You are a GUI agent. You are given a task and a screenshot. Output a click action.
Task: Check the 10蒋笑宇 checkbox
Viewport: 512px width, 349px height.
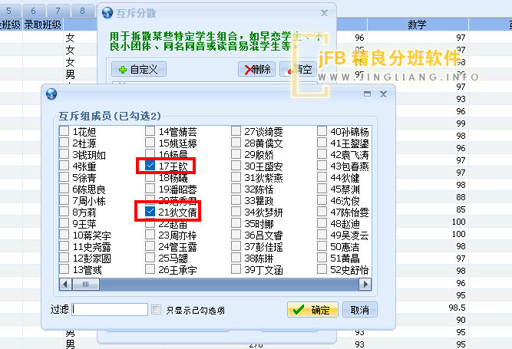(x=64, y=235)
